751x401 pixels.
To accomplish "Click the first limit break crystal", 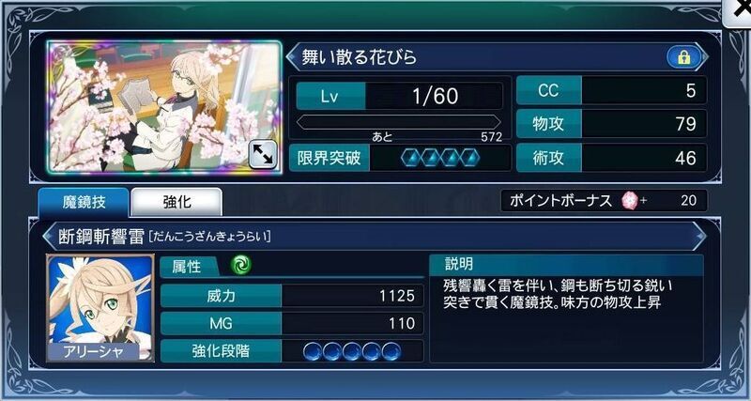I will (410, 158).
